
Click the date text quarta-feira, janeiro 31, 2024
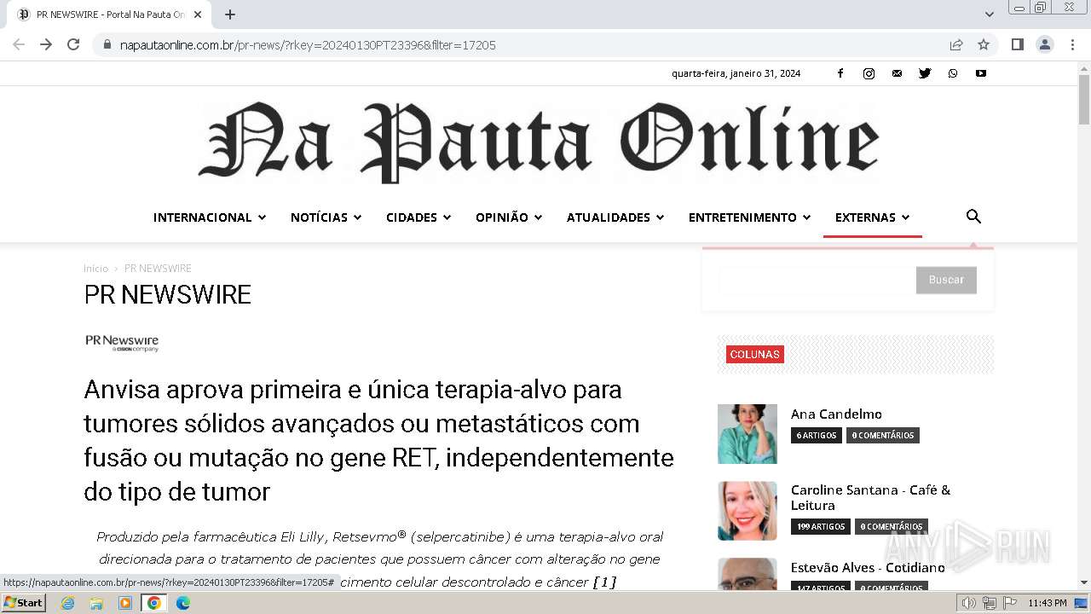[736, 73]
